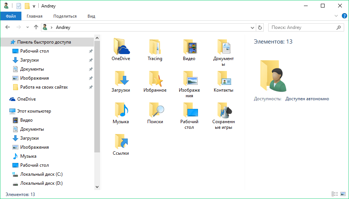Viewport: 349px width, 199px height.
Task: Open the Файл menu tab
Action: pos(11,16)
